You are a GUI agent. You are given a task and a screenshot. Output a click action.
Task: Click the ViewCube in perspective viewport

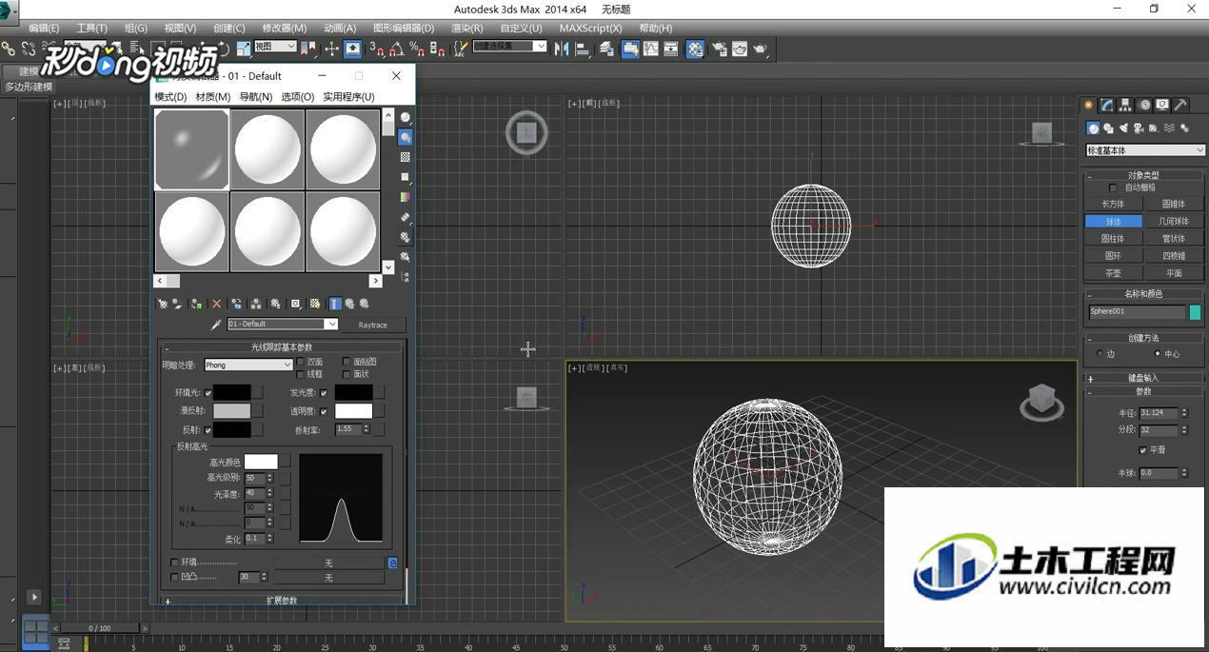pos(1041,403)
